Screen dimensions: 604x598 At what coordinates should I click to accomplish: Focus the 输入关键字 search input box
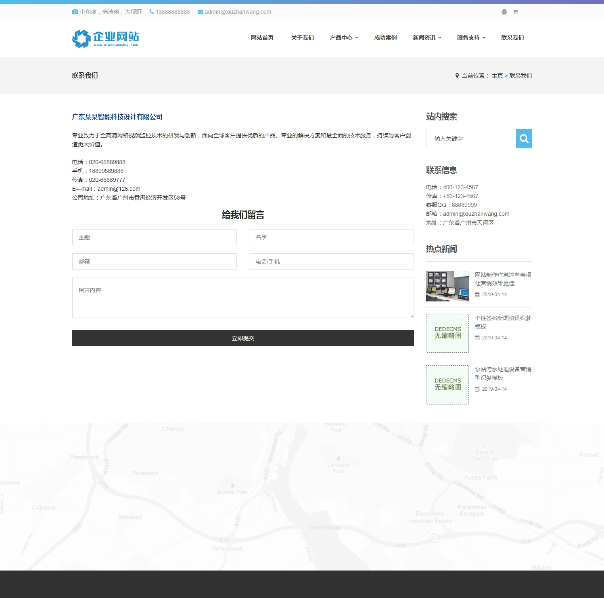click(x=470, y=139)
